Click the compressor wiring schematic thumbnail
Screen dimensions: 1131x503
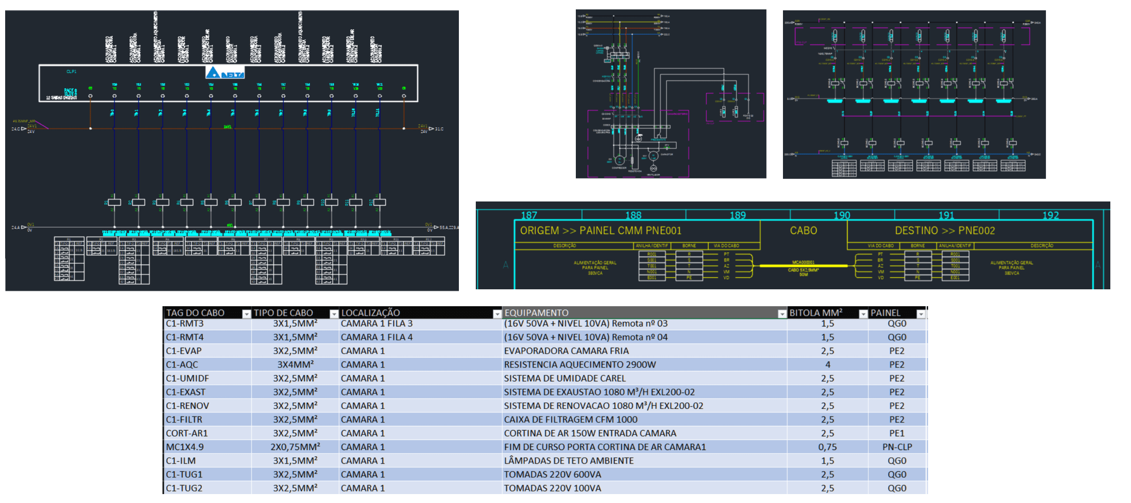671,94
